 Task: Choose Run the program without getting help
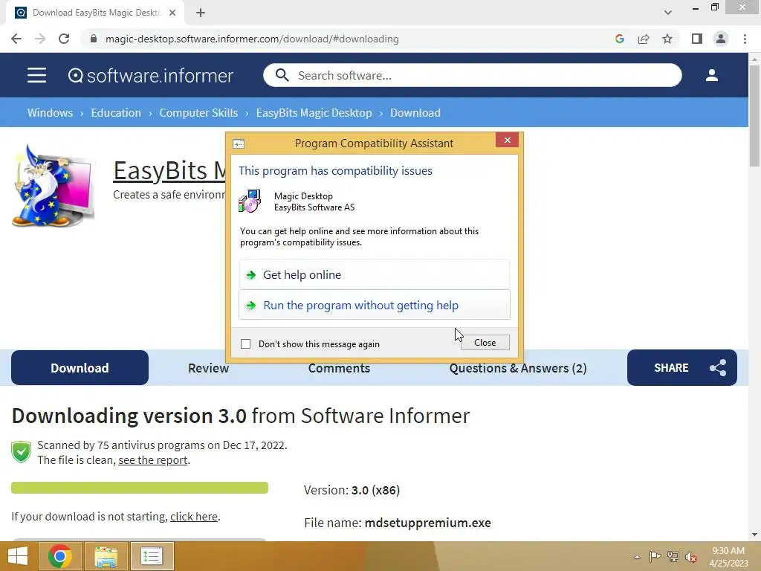point(375,304)
